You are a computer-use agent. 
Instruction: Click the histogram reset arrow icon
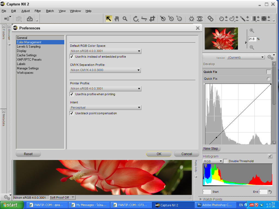[x=270, y=192]
